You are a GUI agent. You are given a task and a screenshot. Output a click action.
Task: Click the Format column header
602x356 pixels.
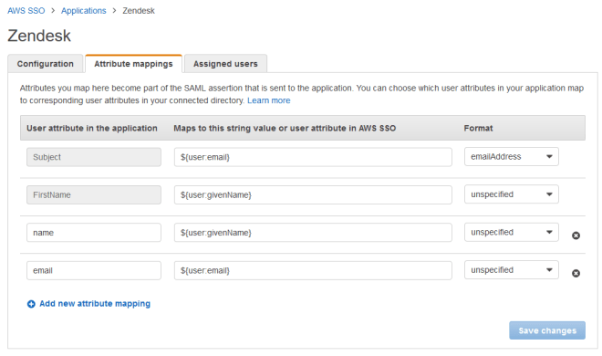pos(478,129)
